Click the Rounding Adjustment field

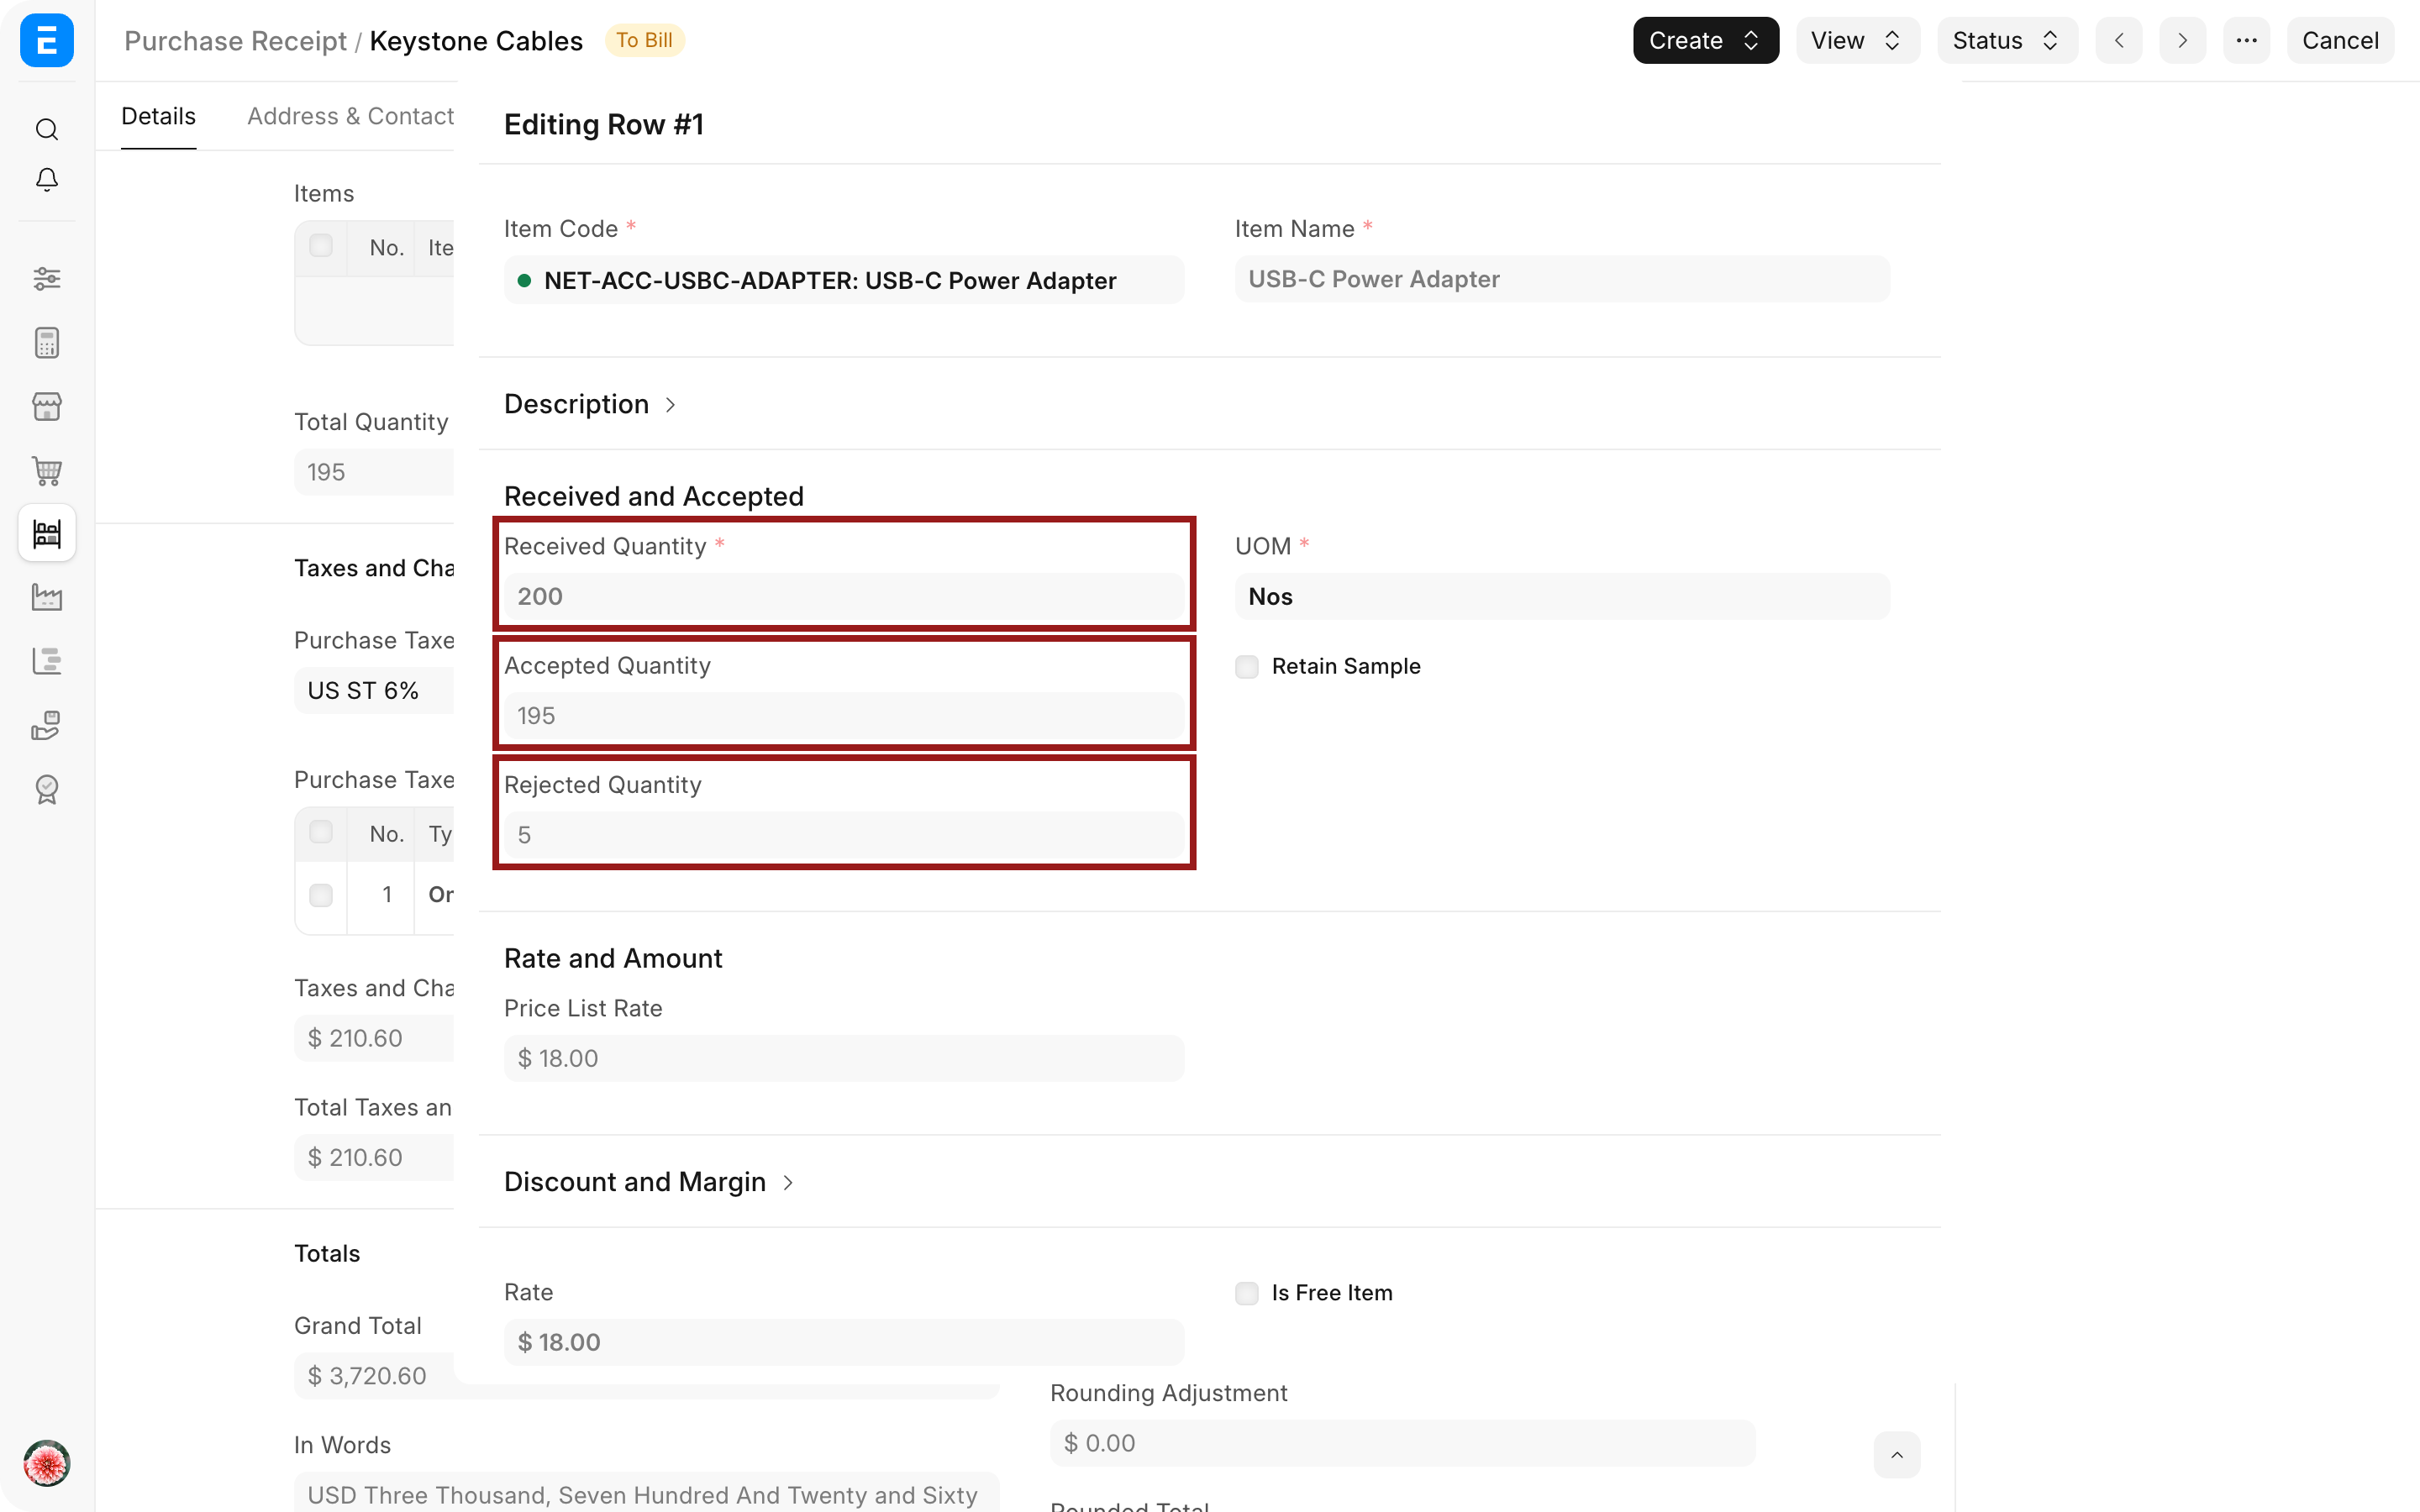point(1402,1443)
